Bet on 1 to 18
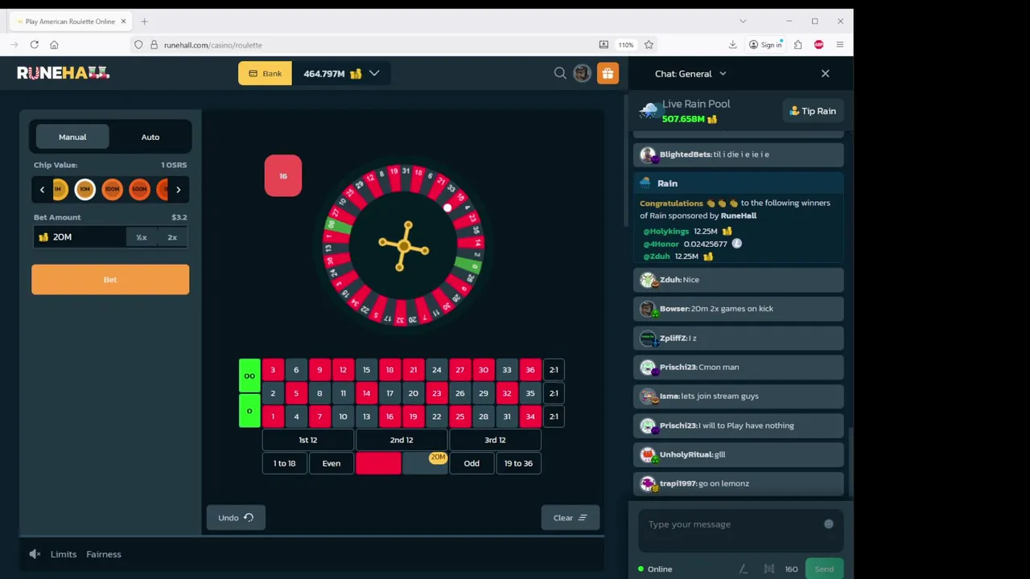1030x579 pixels. click(285, 463)
